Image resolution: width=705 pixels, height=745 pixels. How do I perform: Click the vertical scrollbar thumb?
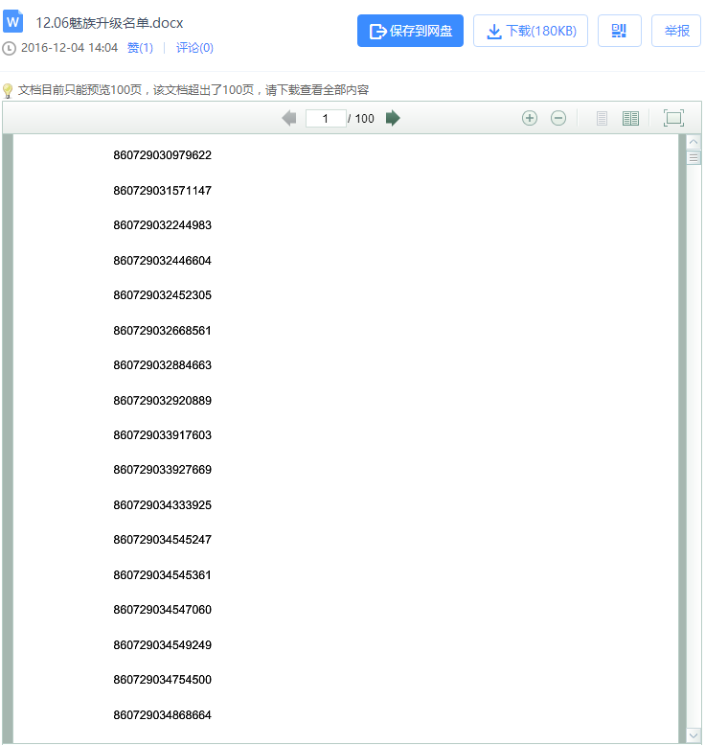pos(694,158)
